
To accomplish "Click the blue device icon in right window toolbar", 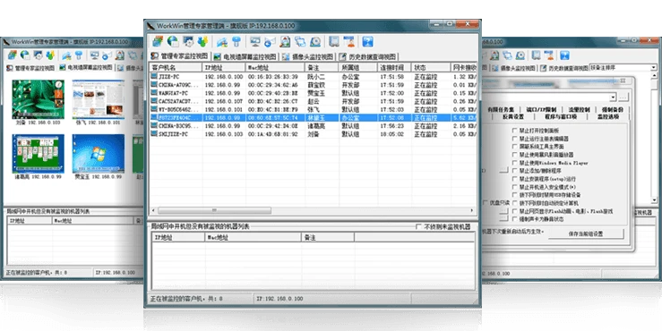I will click(536, 55).
